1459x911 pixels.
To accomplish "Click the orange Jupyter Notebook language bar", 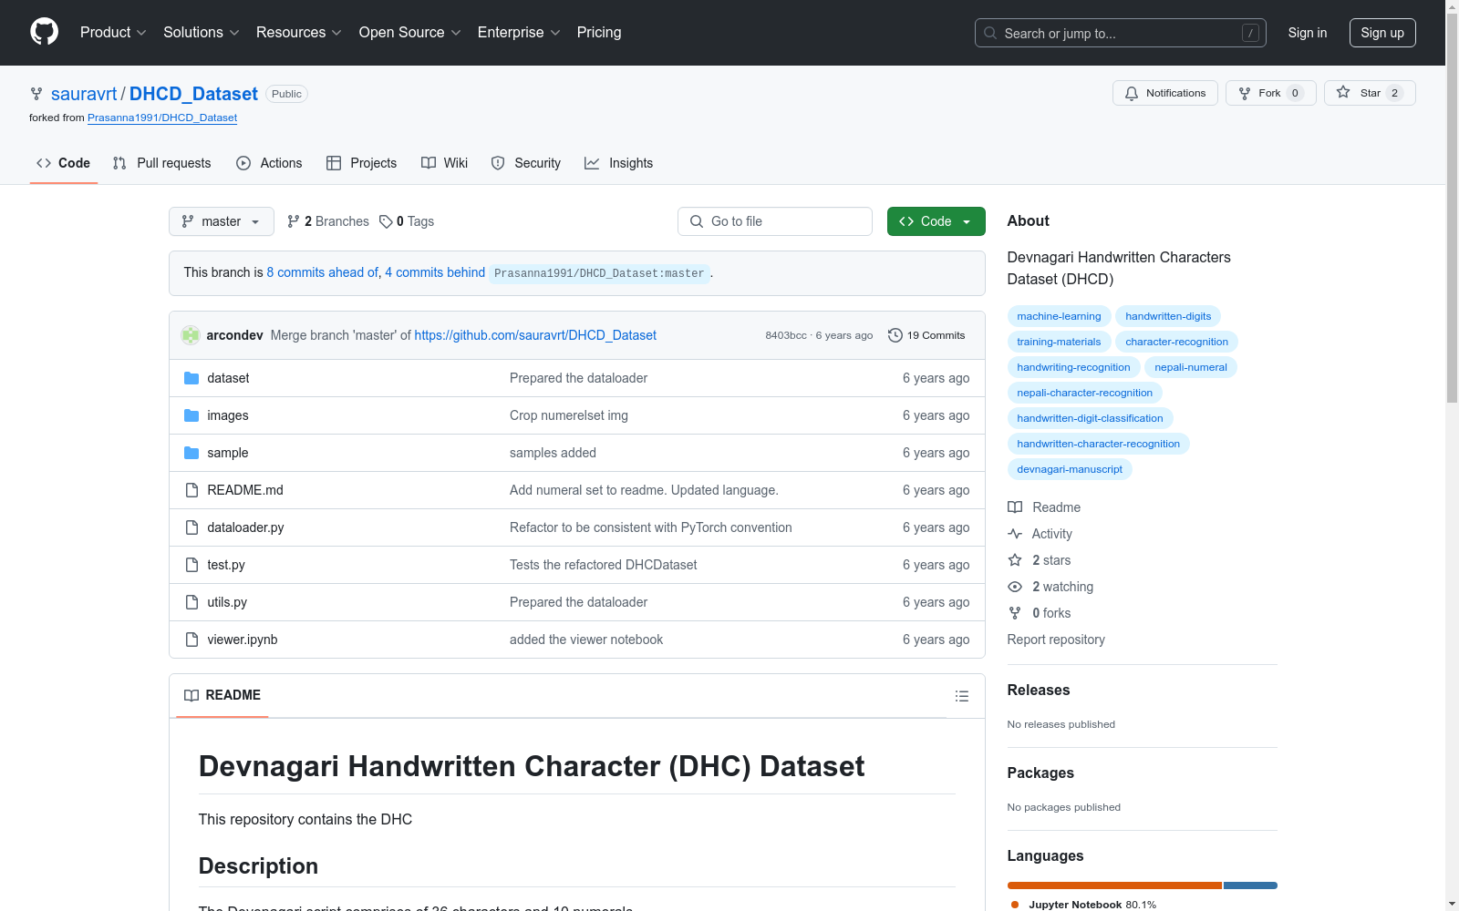I will pyautogui.click(x=1114, y=885).
